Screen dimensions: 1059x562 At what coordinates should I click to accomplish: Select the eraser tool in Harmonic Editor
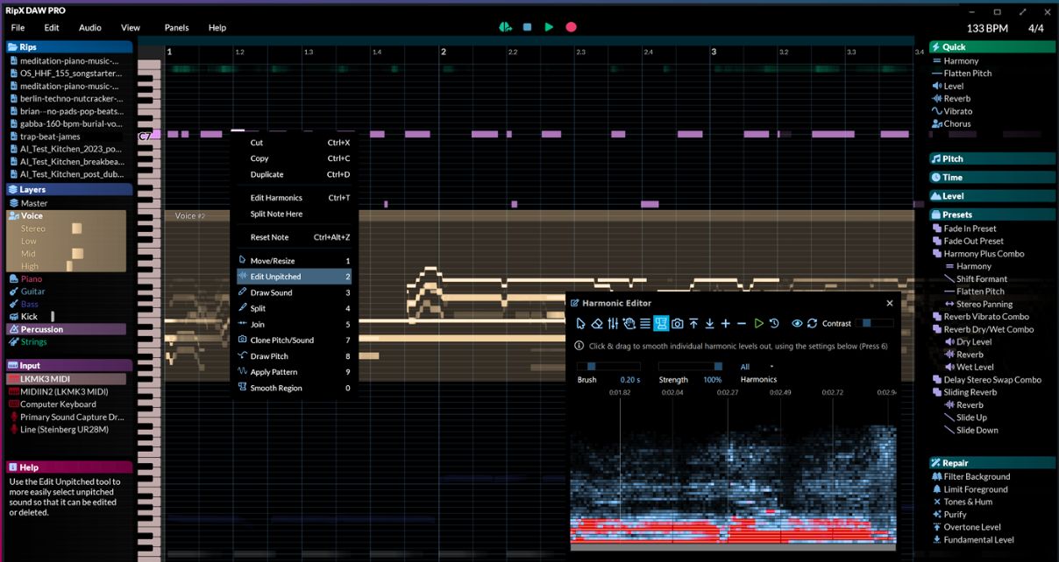pyautogui.click(x=596, y=324)
